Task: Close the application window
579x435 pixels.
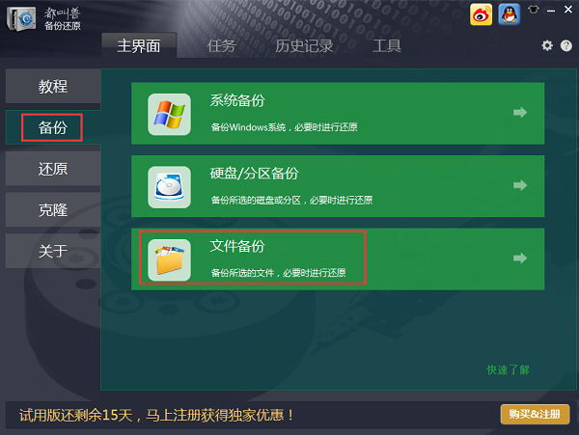Action: coord(568,10)
